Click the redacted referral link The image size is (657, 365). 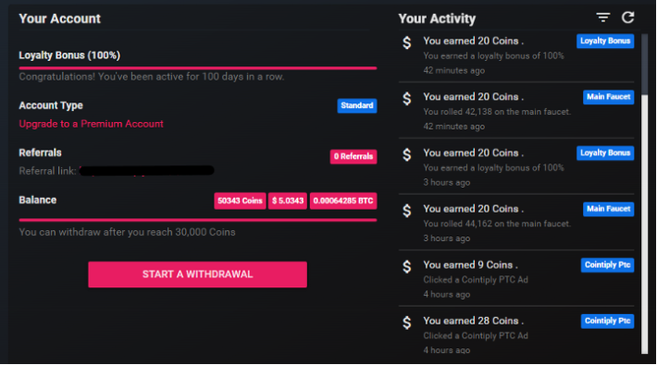[x=146, y=170]
